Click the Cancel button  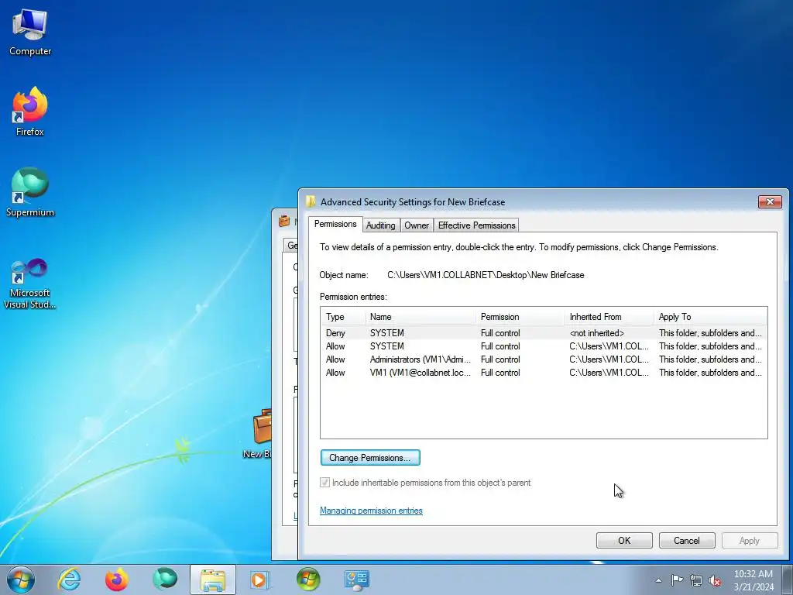pyautogui.click(x=687, y=540)
